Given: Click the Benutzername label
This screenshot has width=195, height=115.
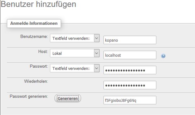Looking at the screenshot, I should [x=34, y=37].
